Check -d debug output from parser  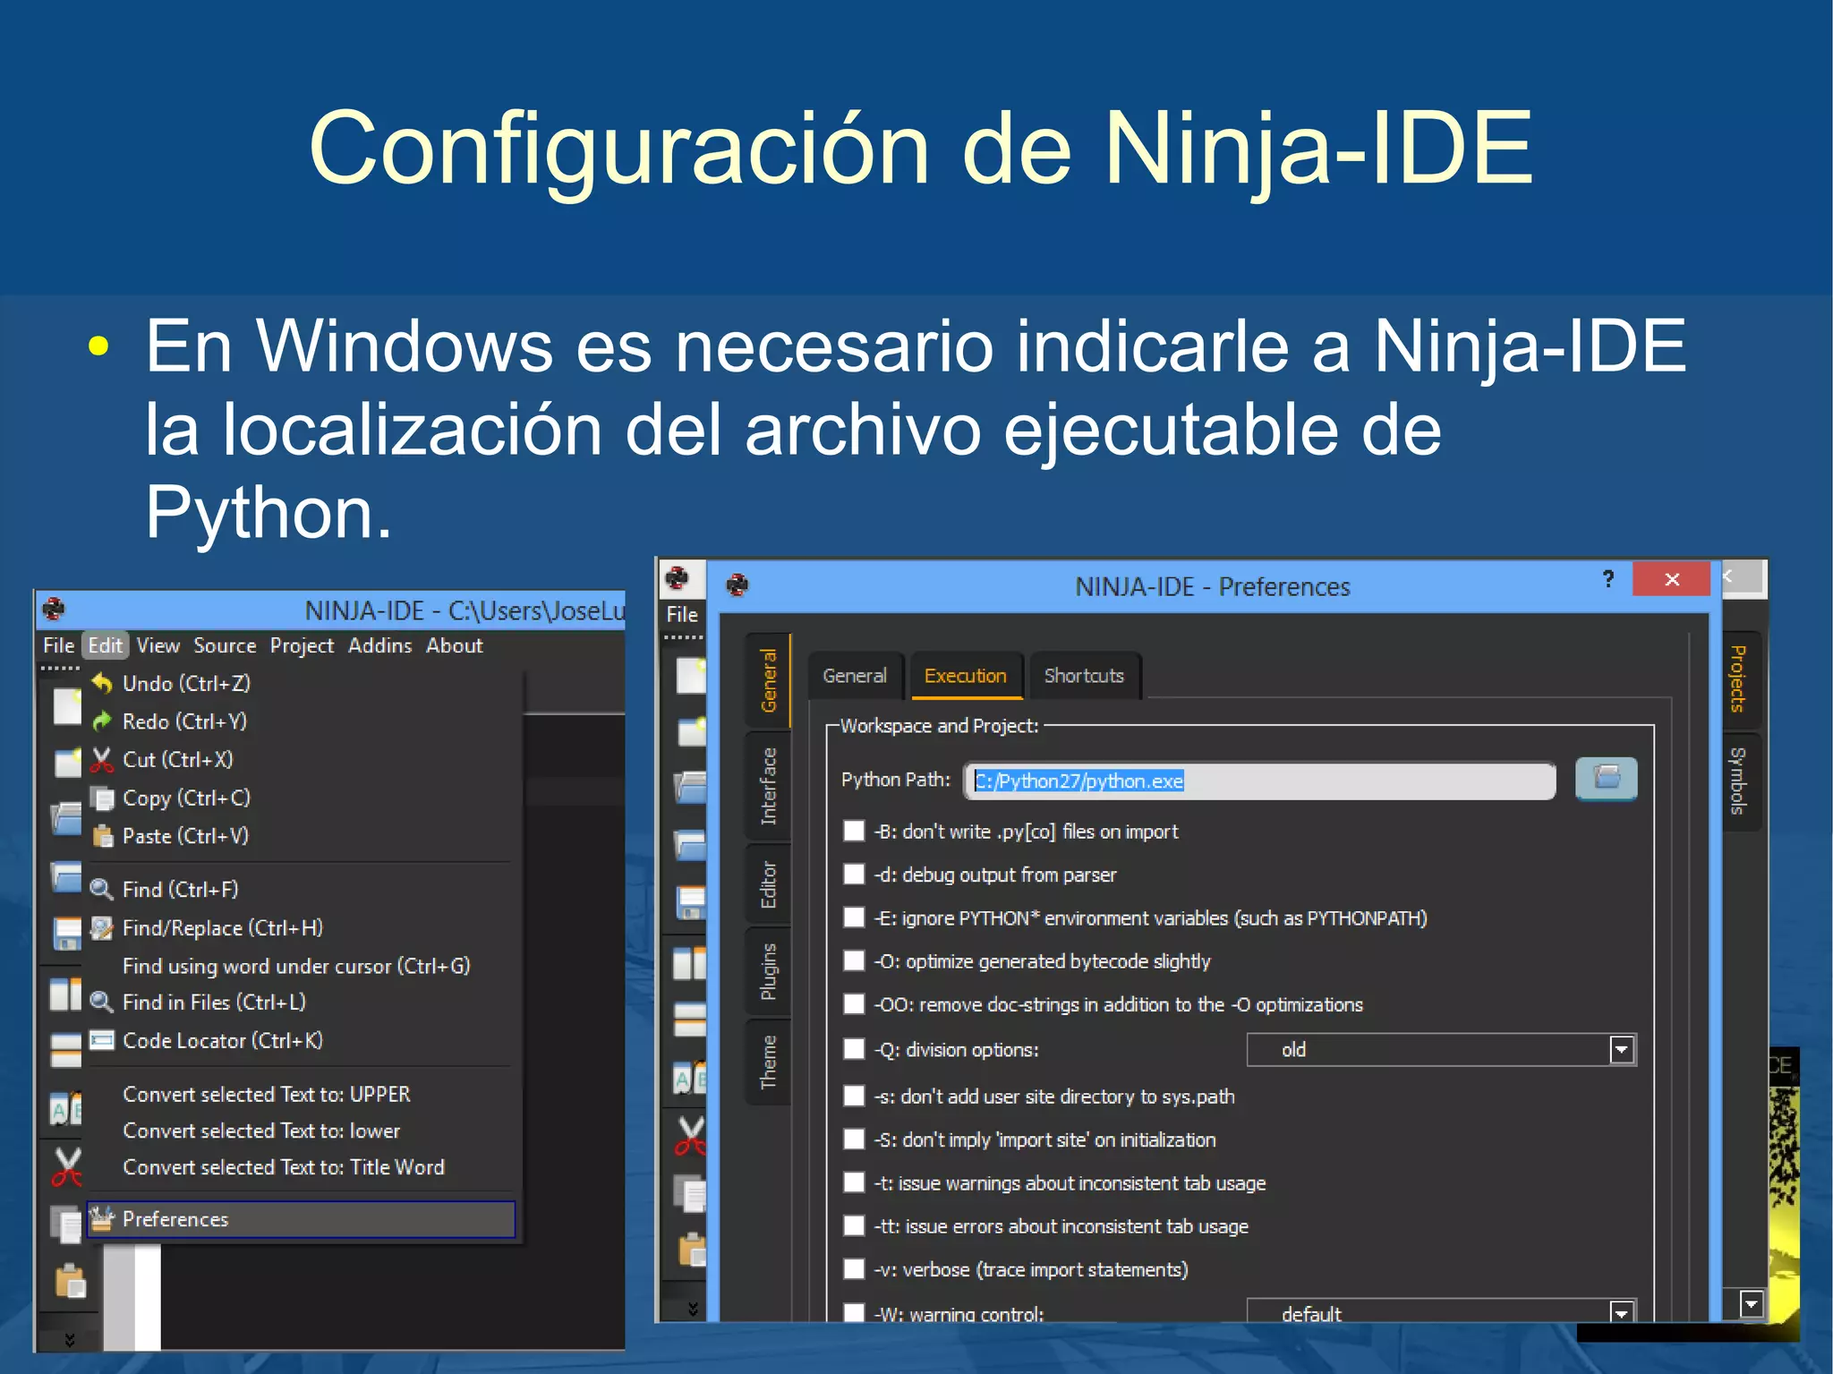pyautogui.click(x=854, y=875)
